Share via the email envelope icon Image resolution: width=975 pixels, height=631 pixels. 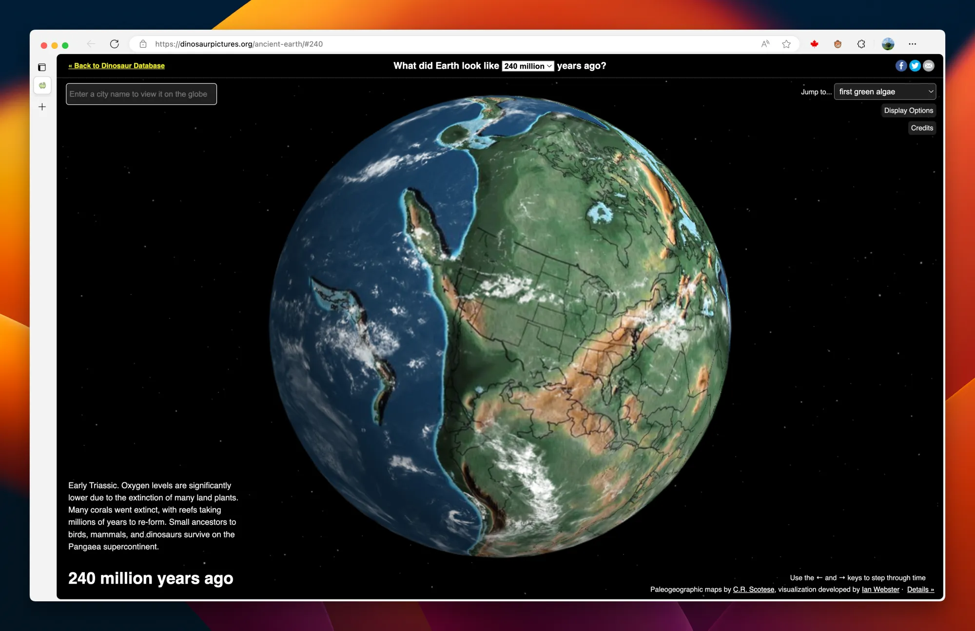tap(929, 66)
